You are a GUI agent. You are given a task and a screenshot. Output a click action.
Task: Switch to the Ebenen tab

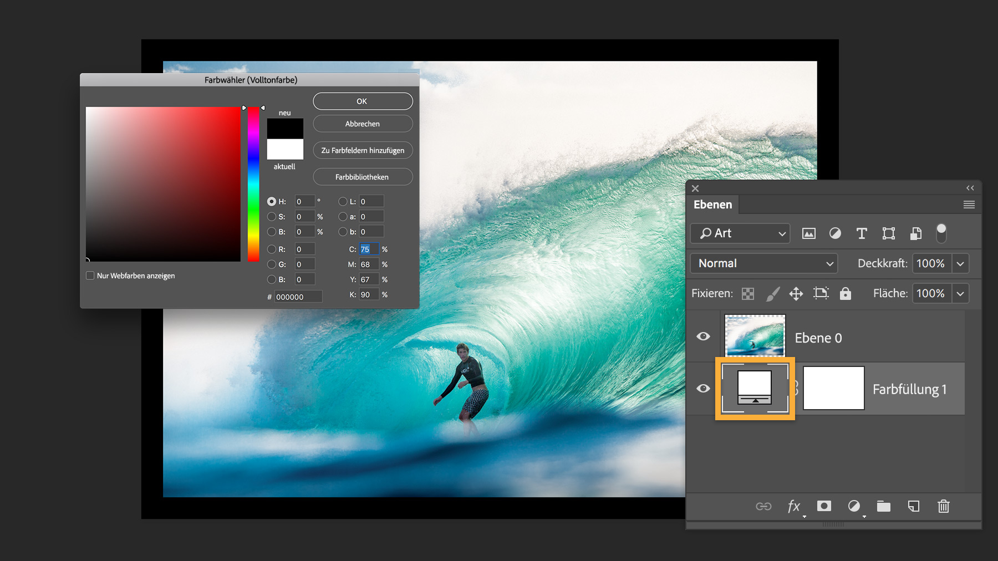(713, 205)
